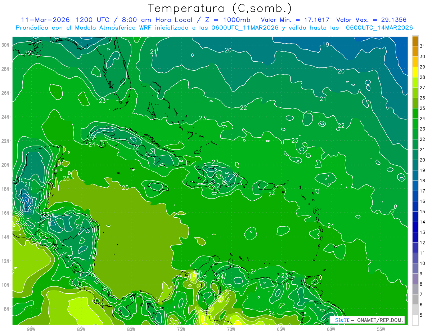
Task: Pick the dark orange swatch above 31
Action: point(415,41)
